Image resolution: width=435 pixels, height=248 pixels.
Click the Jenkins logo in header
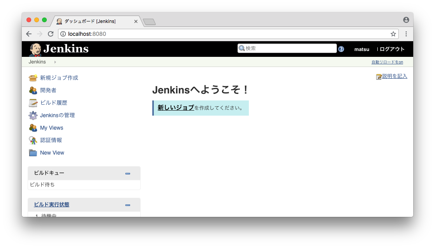(x=59, y=49)
